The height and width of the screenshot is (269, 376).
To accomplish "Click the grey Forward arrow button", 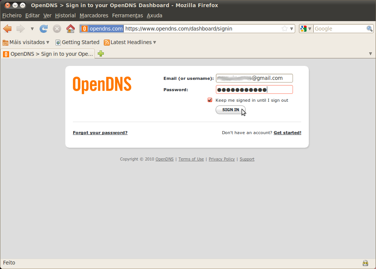I will click(x=21, y=29).
